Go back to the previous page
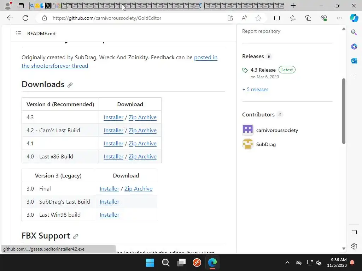 10,18
